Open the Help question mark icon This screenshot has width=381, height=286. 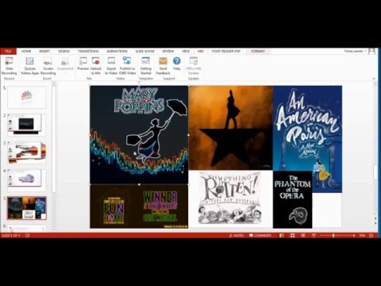(x=177, y=61)
